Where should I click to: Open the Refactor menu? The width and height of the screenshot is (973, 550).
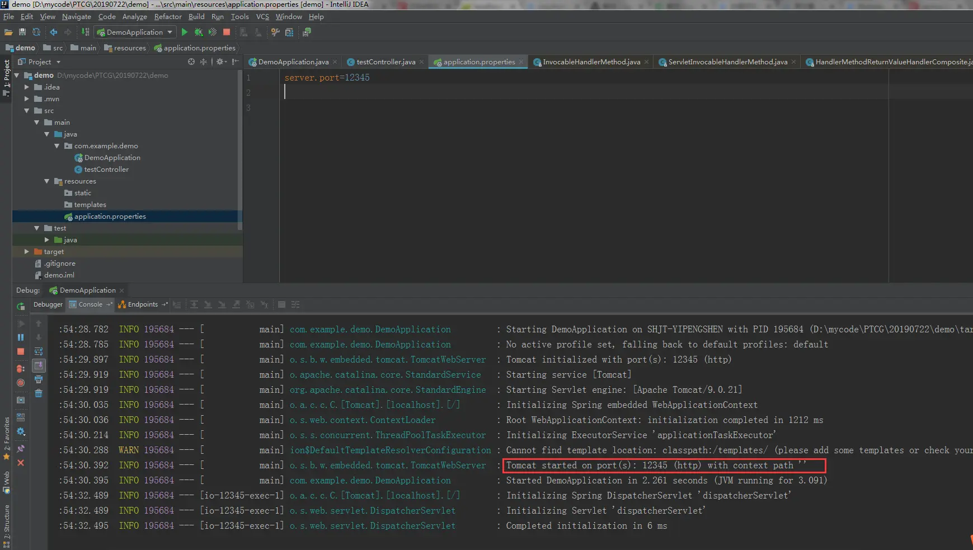168,17
